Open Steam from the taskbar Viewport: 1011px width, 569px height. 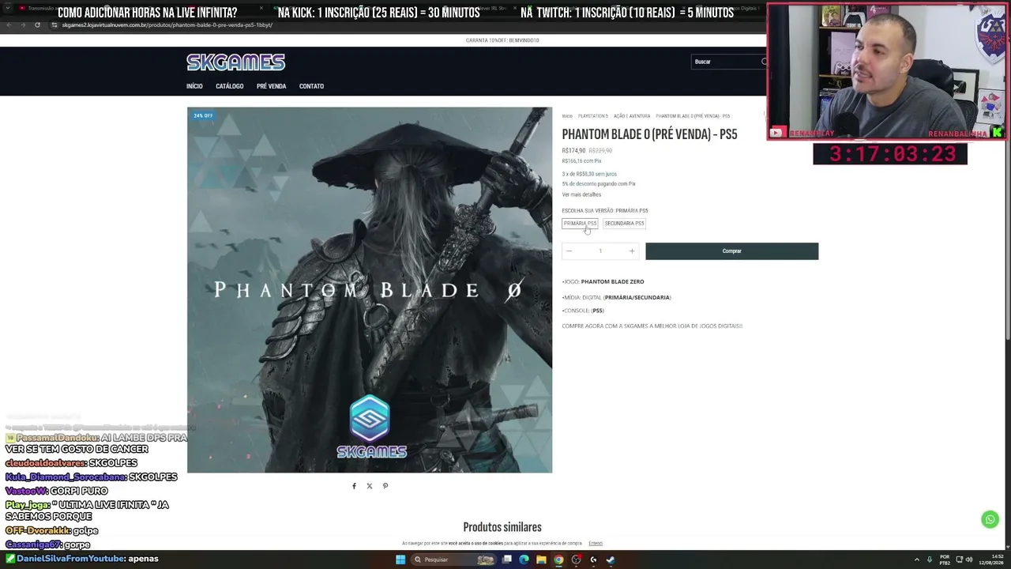pyautogui.click(x=611, y=560)
